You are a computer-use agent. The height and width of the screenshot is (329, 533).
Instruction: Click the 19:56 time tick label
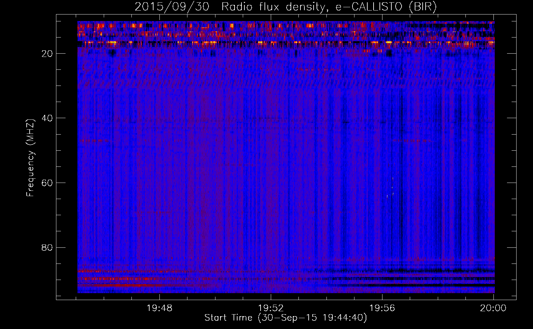382,308
